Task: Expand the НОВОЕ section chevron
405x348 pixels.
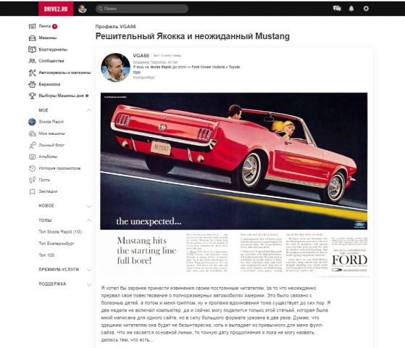Action: 89,207
